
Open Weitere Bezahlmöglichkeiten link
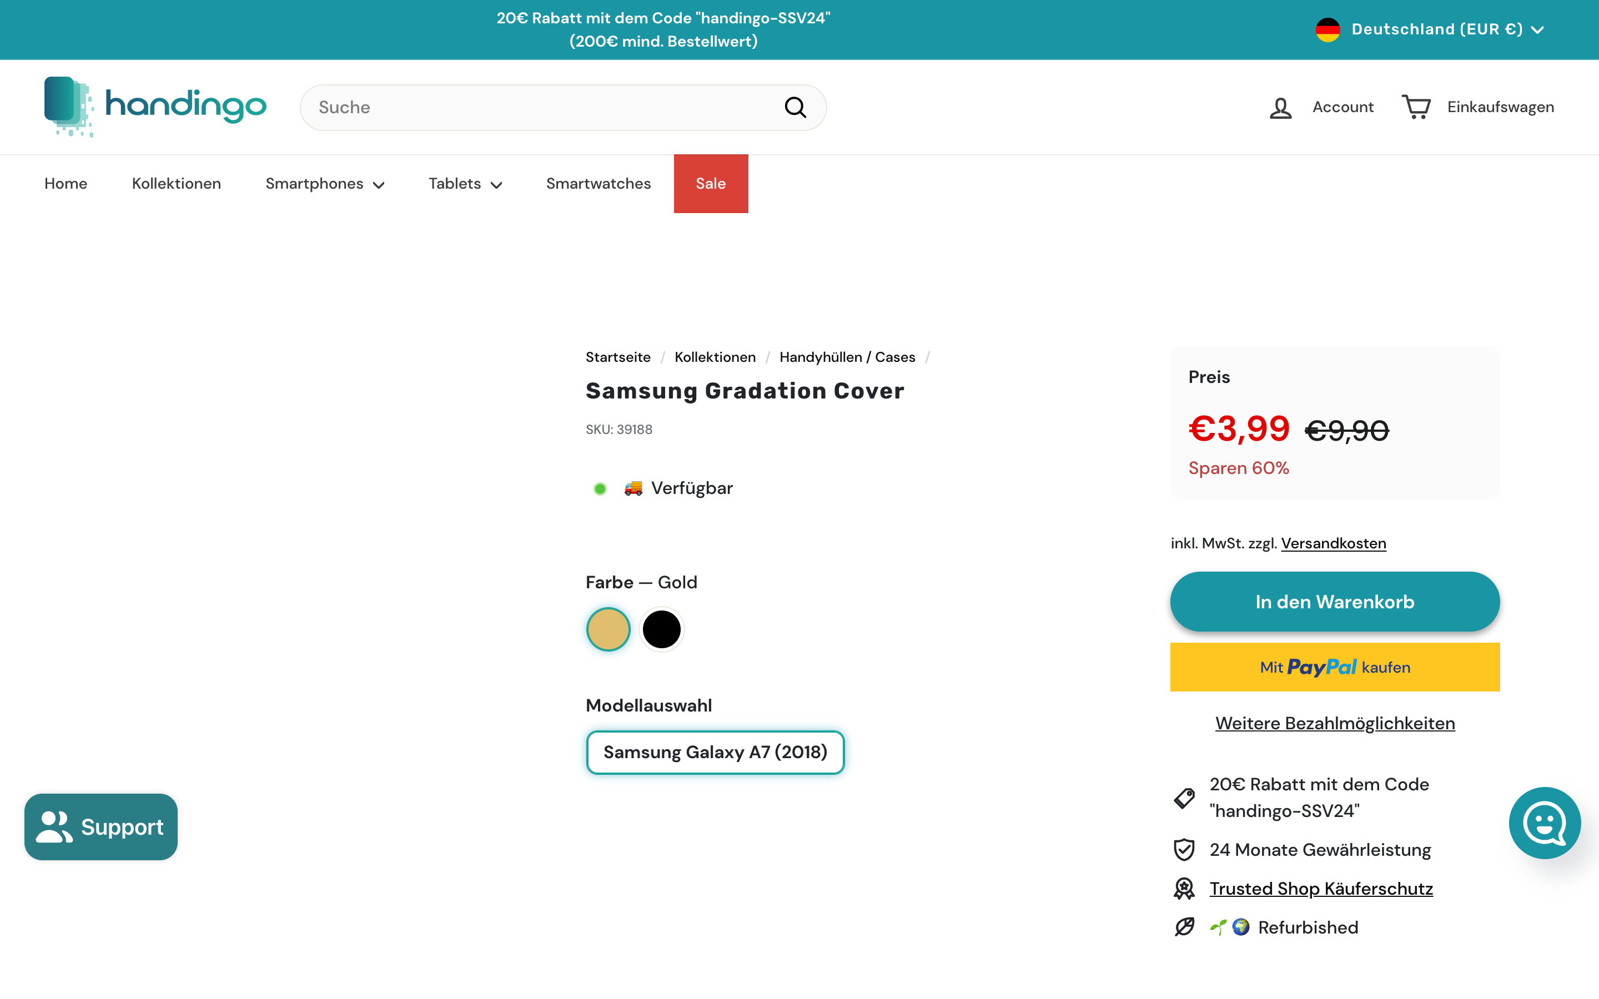click(x=1335, y=724)
